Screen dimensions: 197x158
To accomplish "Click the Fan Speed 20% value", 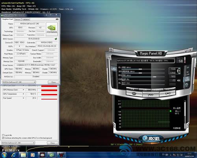I will point(32,98).
